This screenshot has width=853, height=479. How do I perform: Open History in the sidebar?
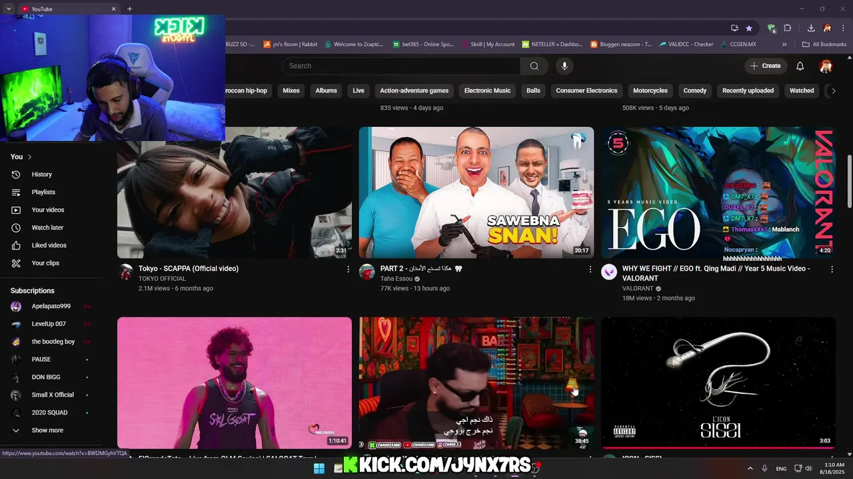(x=51, y=174)
